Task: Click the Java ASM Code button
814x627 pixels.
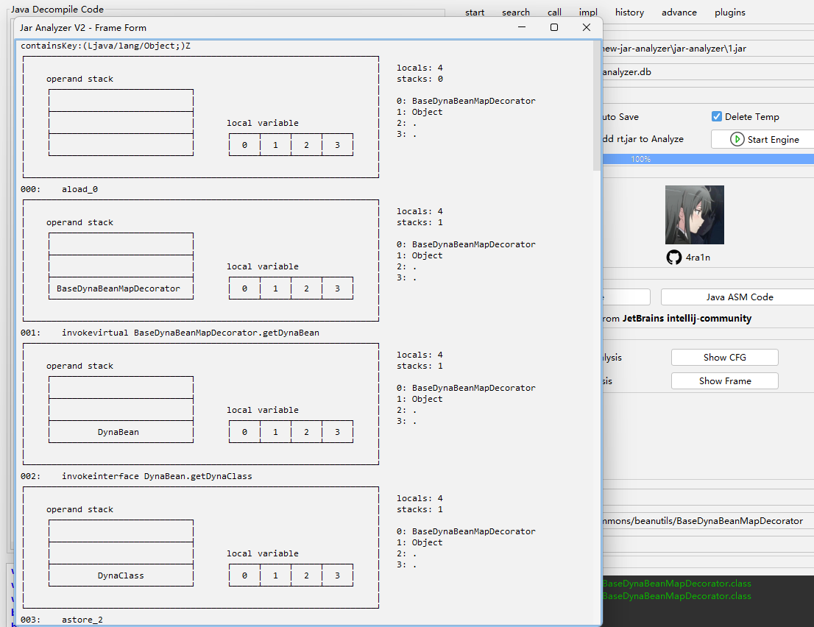Action: (738, 297)
